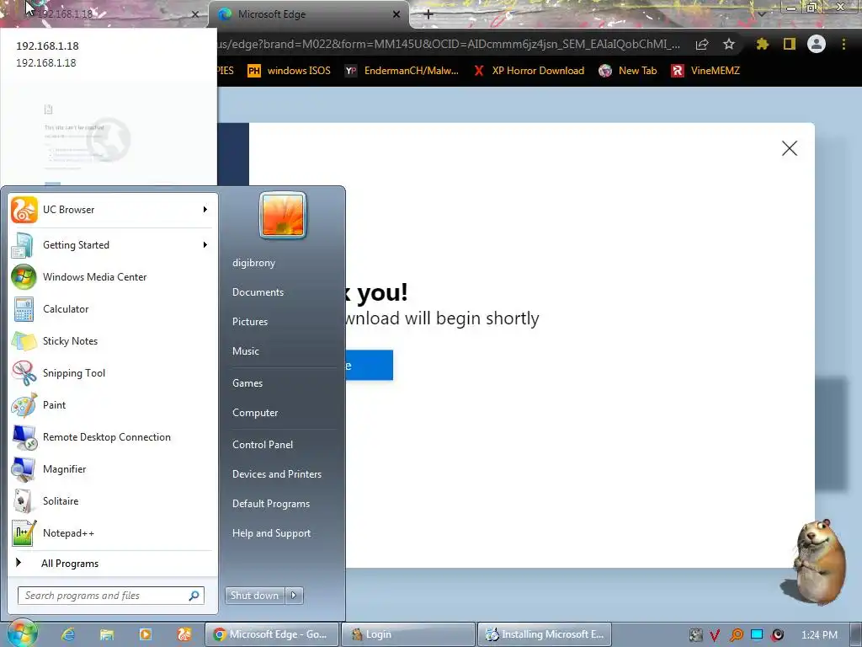Open the windows ISOS bookmark
The height and width of the screenshot is (647, 862).
pyautogui.click(x=290, y=71)
